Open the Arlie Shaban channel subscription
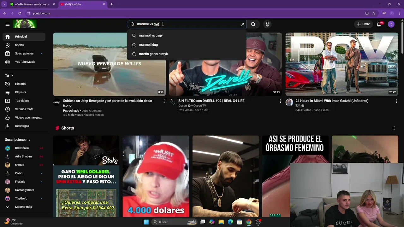The image size is (404, 227). pos(24,156)
